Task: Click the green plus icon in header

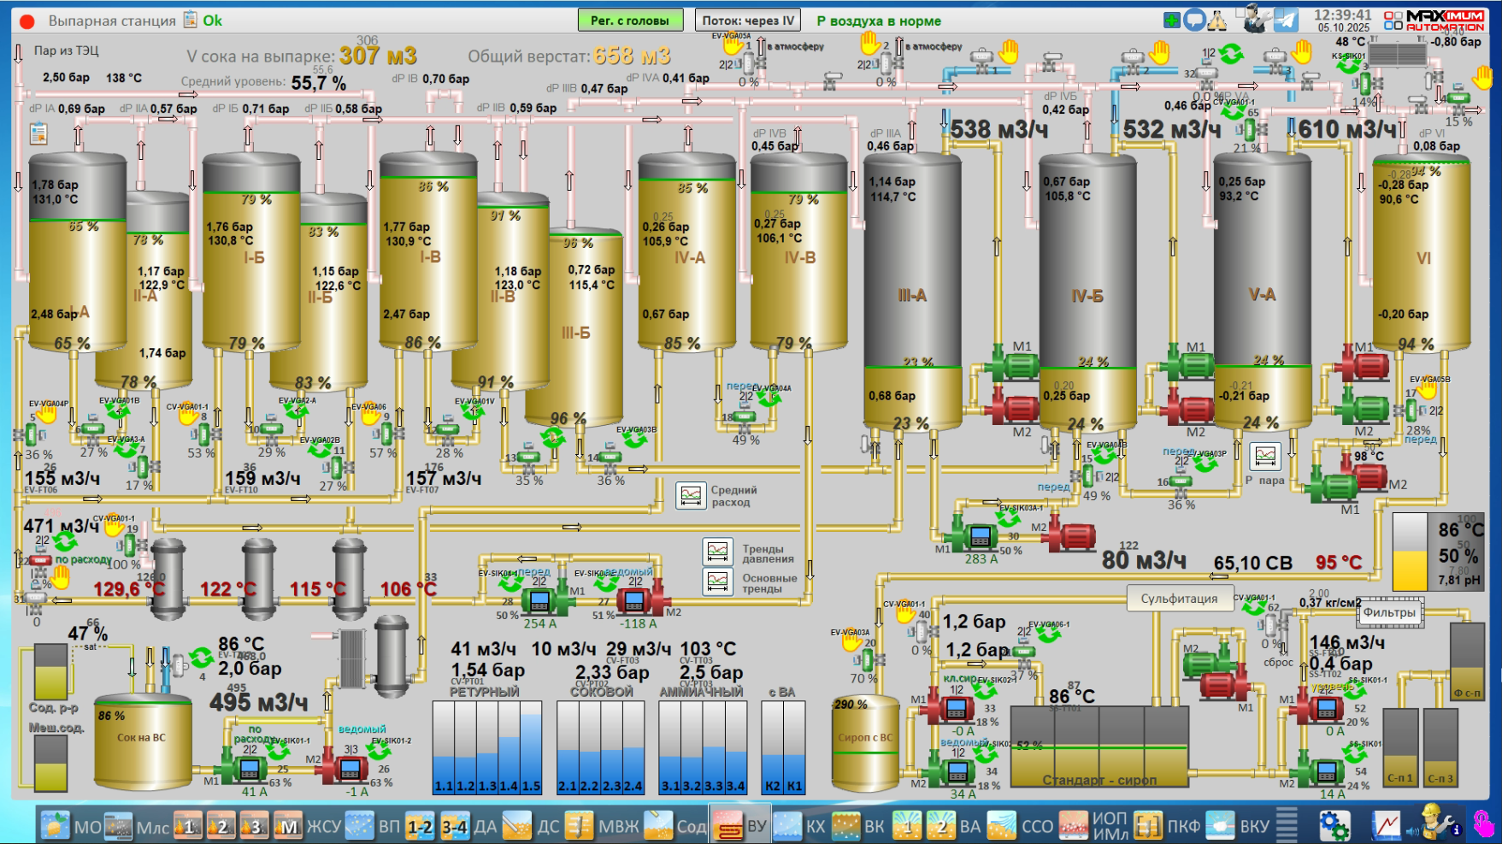Action: [1172, 21]
